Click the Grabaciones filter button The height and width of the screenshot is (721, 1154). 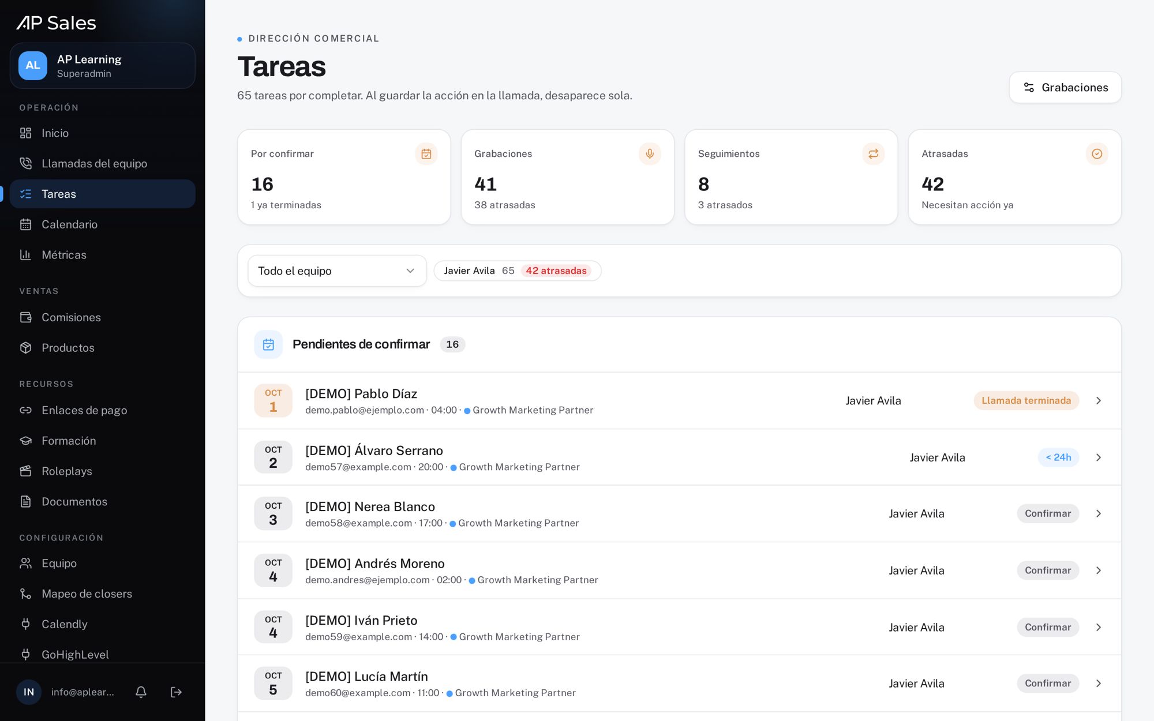[1065, 88]
